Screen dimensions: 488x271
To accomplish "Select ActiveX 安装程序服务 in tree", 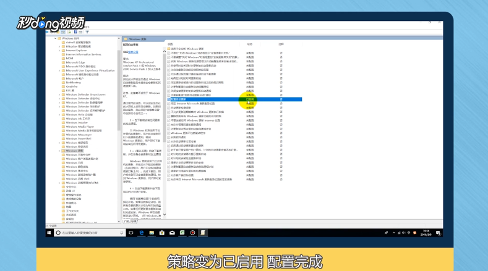I will 78,42.
